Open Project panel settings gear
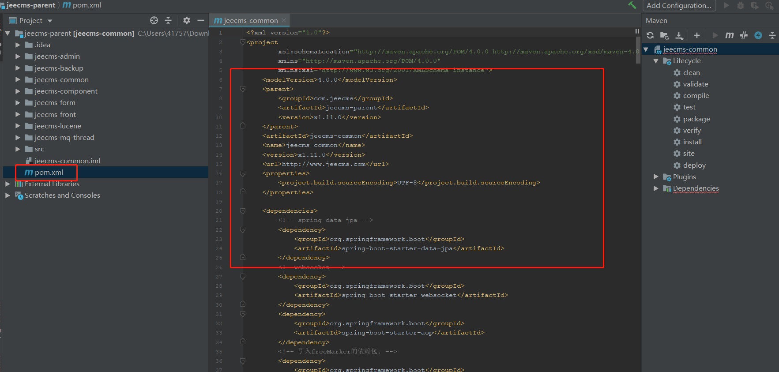Screen dimensions: 779x372 click(x=186, y=20)
